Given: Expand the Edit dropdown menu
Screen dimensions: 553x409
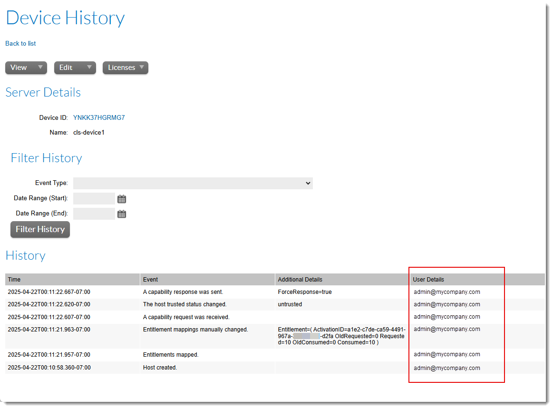Looking at the screenshot, I should 75,68.
